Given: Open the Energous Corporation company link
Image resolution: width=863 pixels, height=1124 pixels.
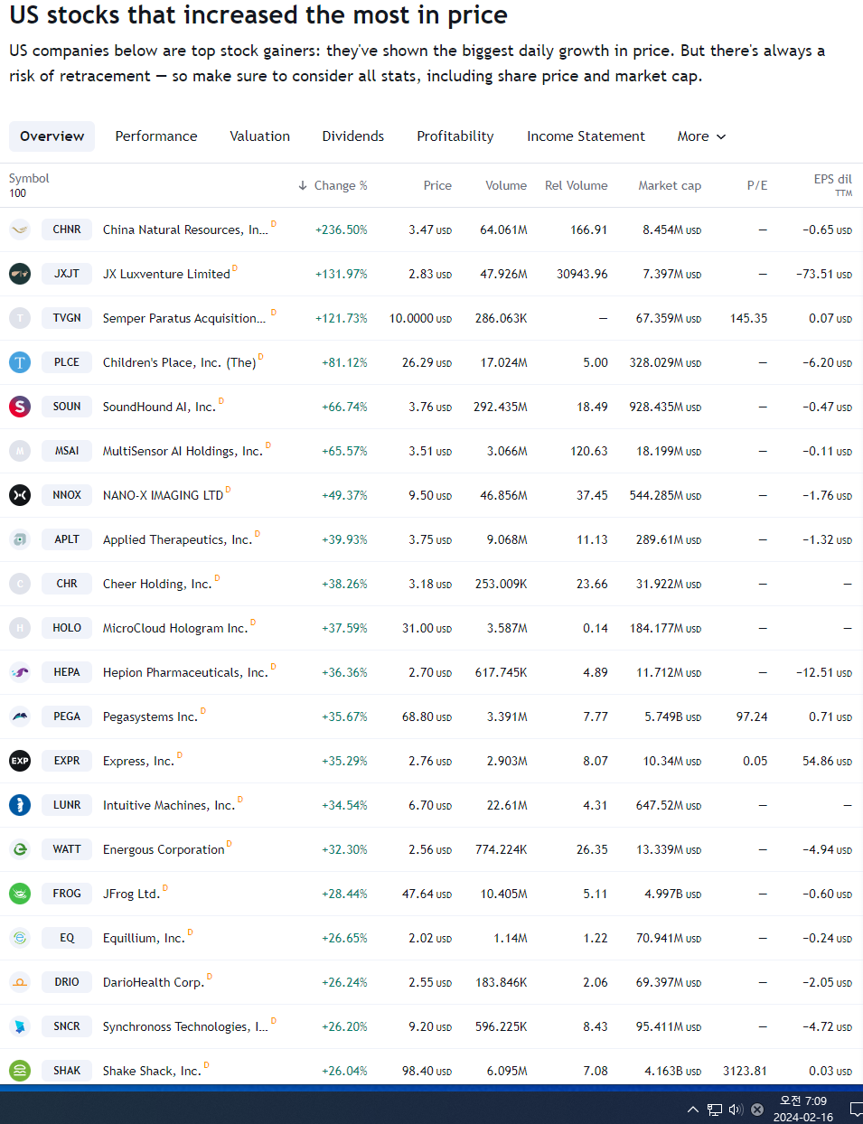Looking at the screenshot, I should pyautogui.click(x=164, y=849).
